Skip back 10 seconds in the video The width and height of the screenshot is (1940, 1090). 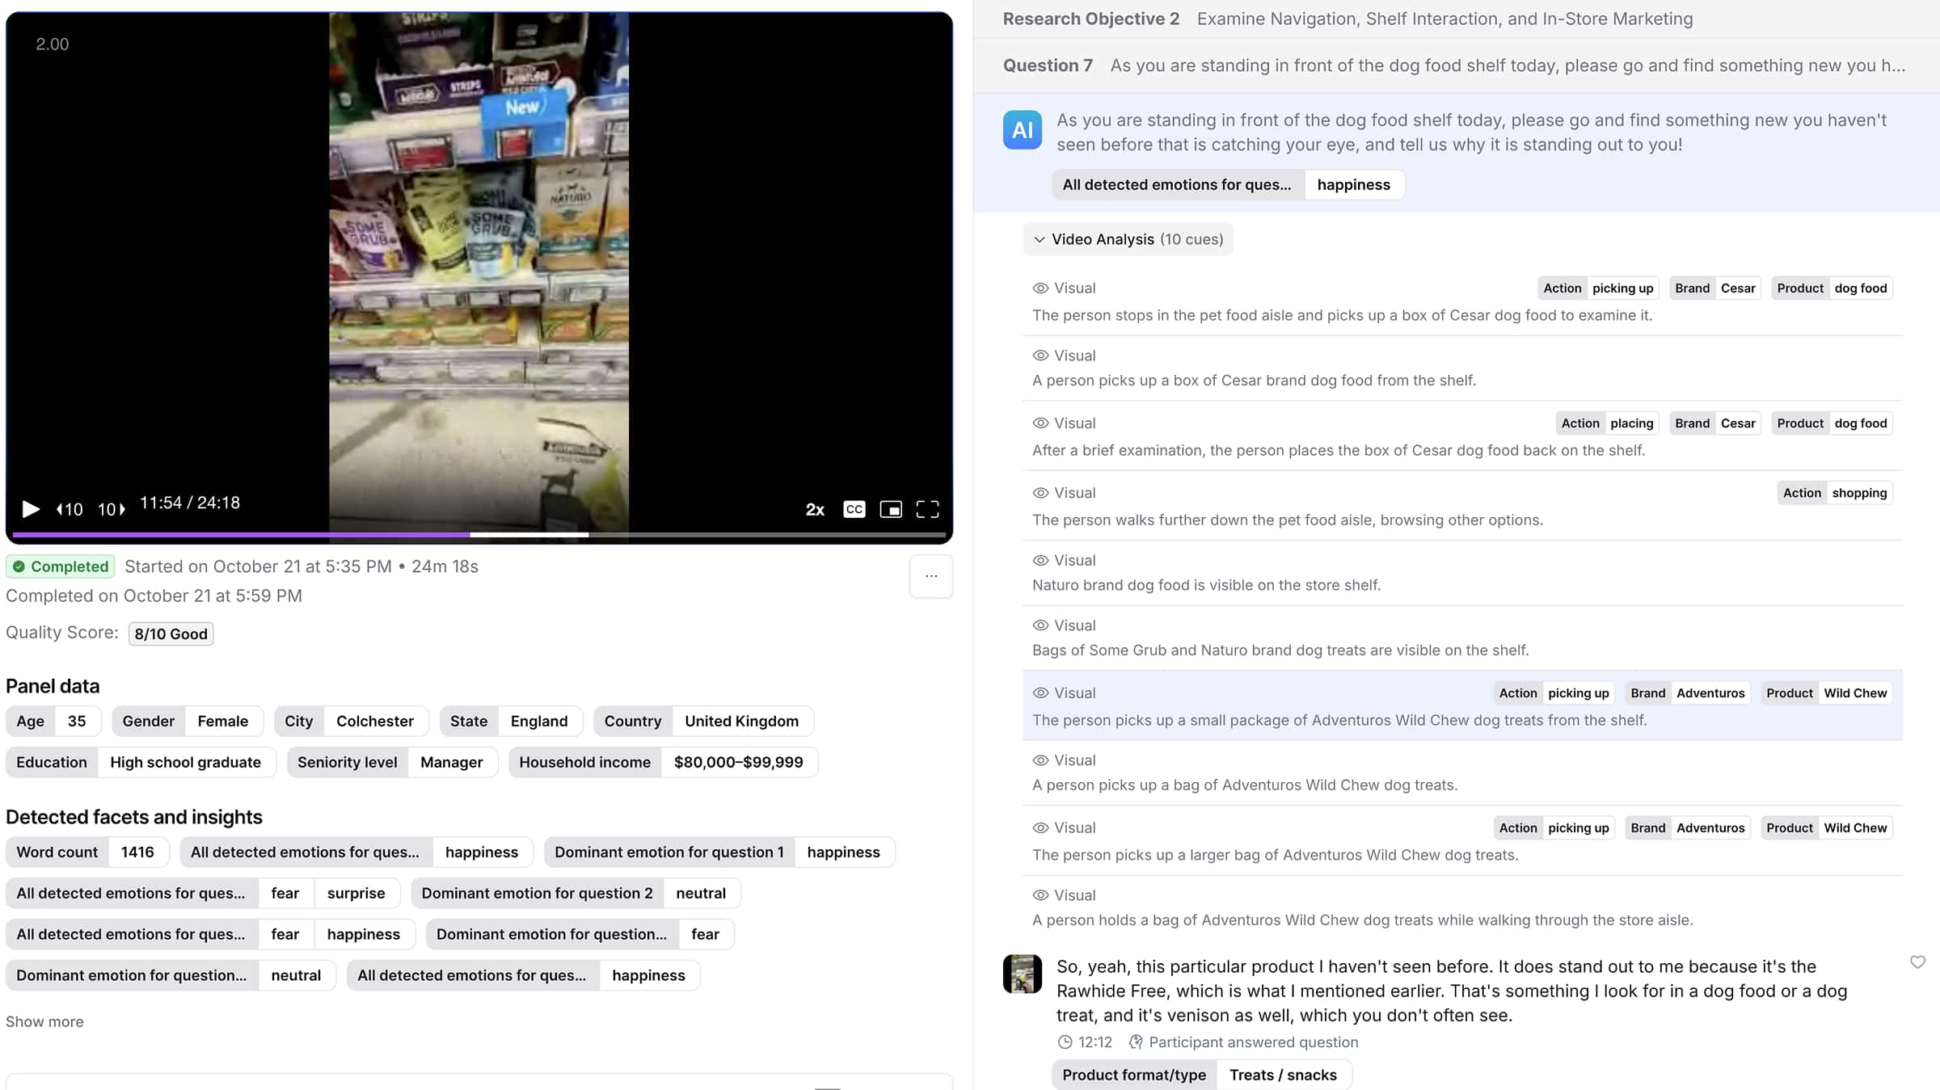(69, 509)
